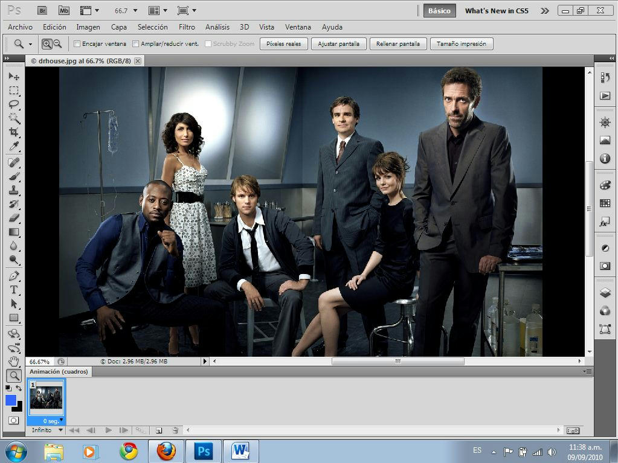Open the Filtro menu

click(187, 27)
